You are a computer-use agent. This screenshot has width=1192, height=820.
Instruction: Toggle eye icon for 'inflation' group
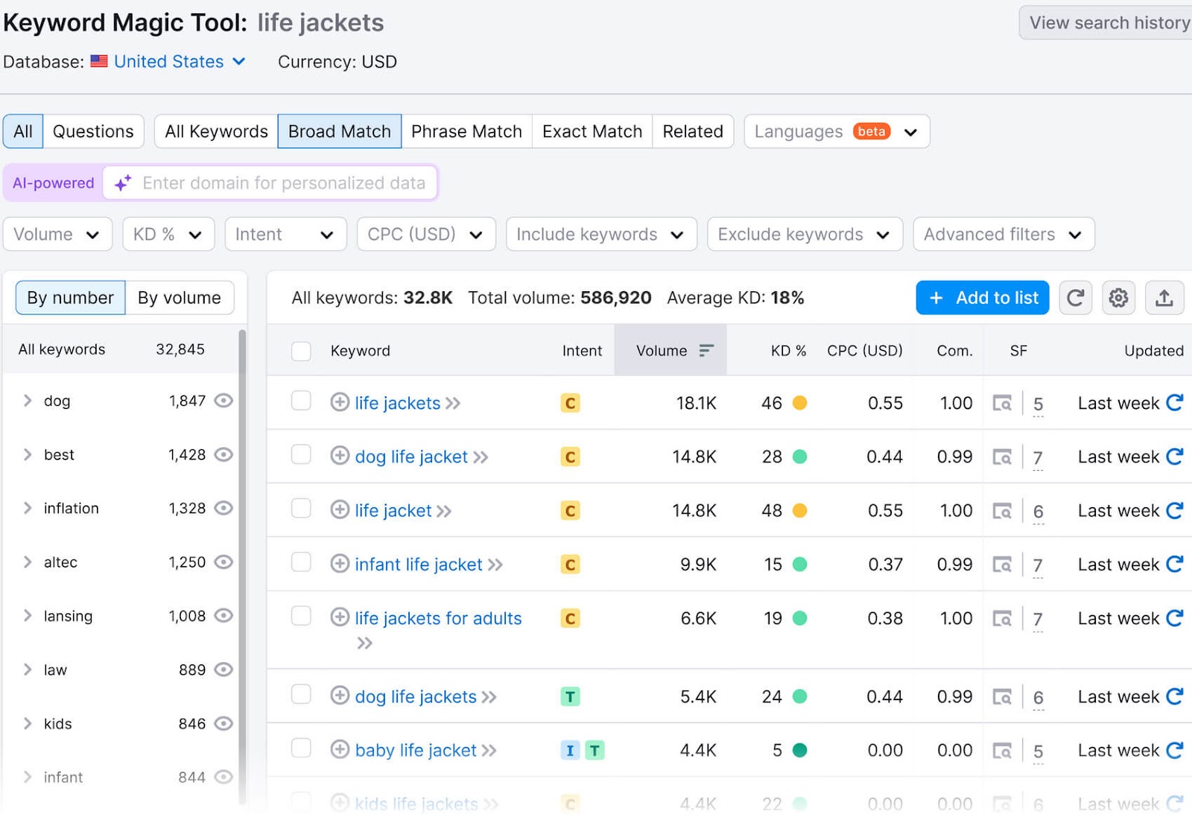[x=223, y=508]
